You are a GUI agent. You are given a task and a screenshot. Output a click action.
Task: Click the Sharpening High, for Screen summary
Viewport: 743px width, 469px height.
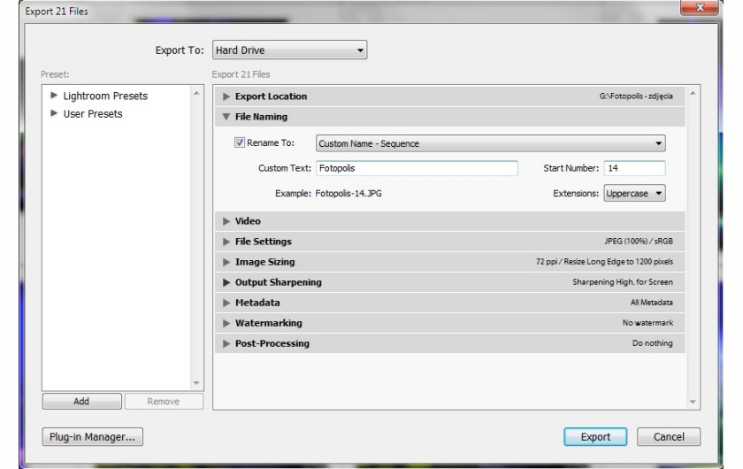tap(623, 281)
